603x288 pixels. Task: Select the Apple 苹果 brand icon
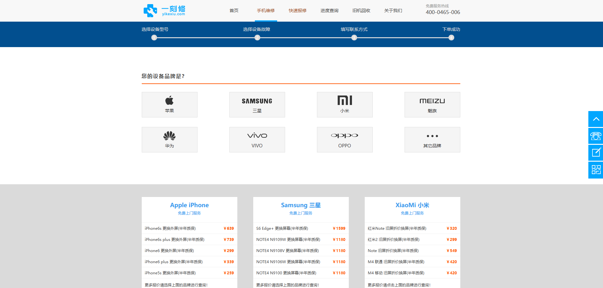169,104
